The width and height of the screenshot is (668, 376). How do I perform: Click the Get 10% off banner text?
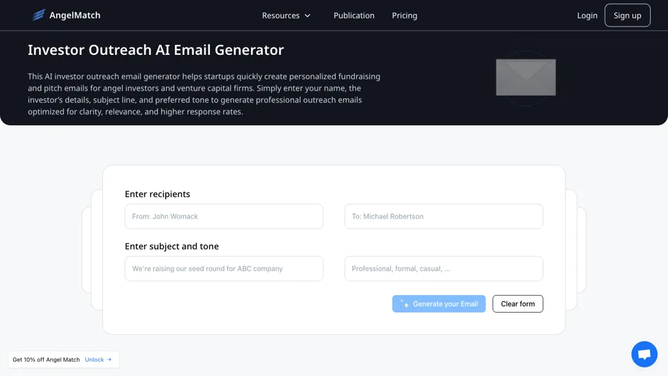pyautogui.click(x=46, y=360)
